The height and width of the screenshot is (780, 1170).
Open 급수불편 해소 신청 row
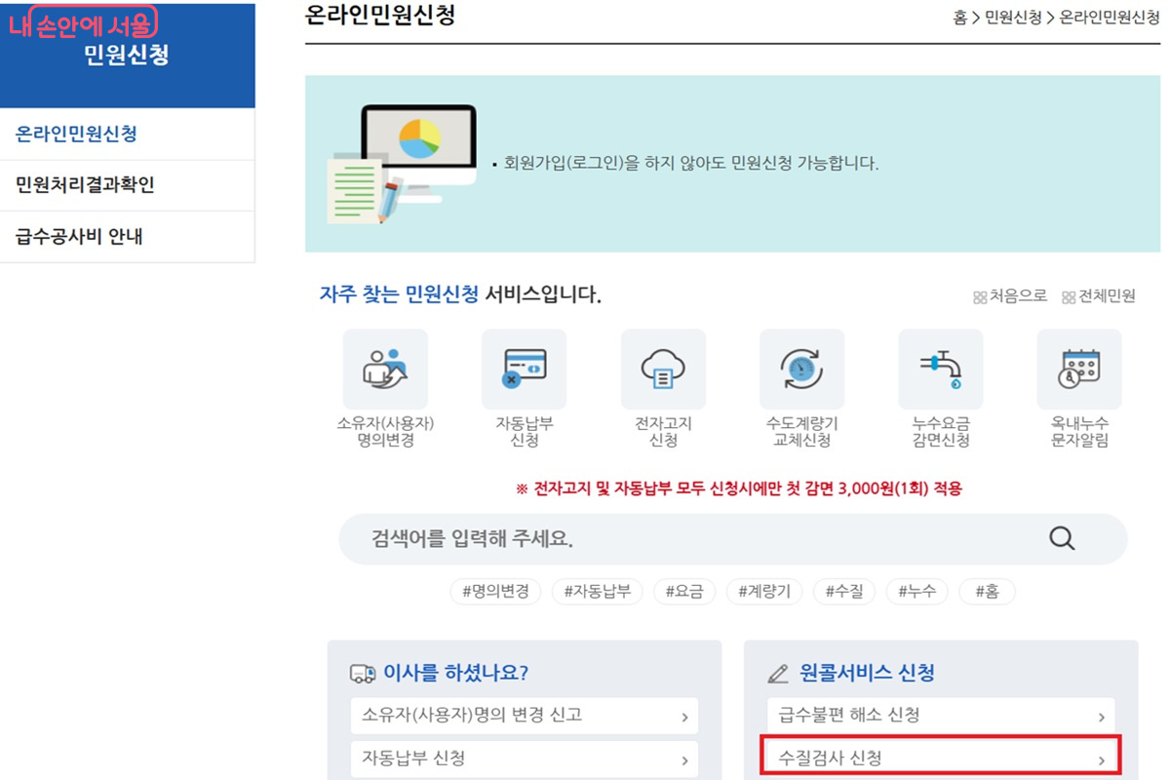click(x=941, y=716)
